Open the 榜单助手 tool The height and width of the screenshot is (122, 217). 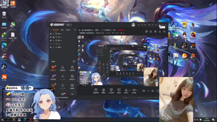tap(72, 77)
